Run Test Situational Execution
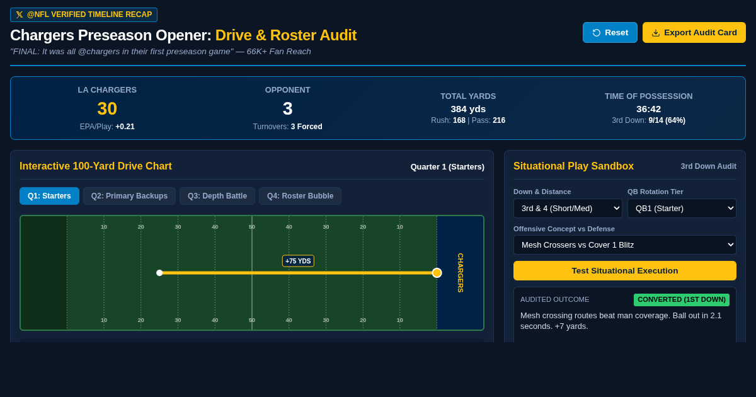This screenshot has height=397, width=756. point(625,270)
